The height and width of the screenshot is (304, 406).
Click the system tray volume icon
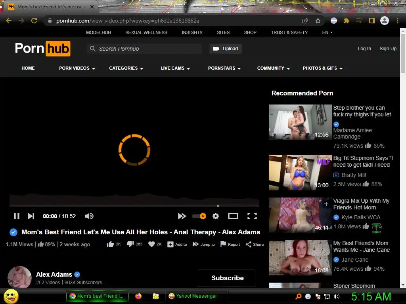tap(337, 296)
